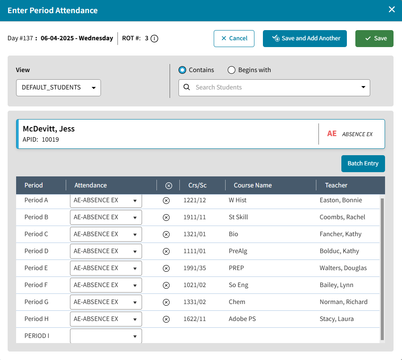Open the Period E attendance dropdown
402x360 pixels.
pos(106,268)
